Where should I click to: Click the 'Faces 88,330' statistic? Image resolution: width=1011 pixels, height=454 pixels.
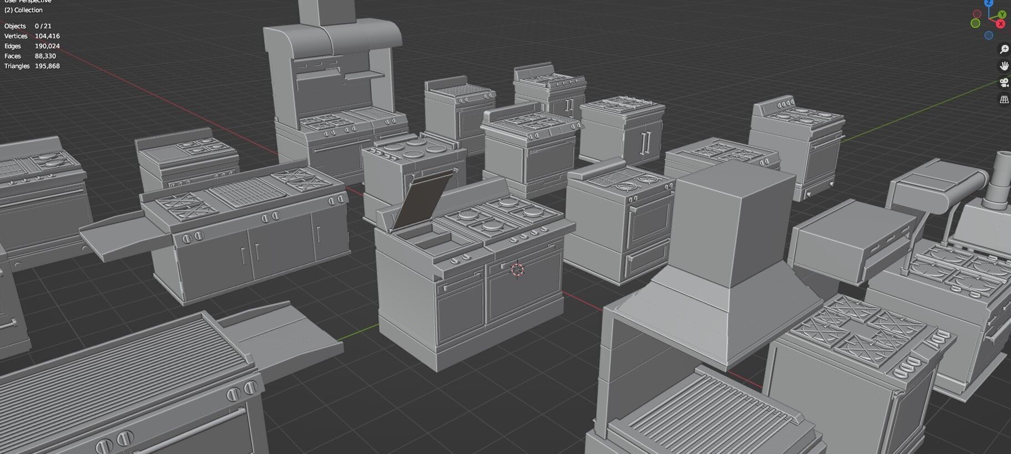[30, 56]
